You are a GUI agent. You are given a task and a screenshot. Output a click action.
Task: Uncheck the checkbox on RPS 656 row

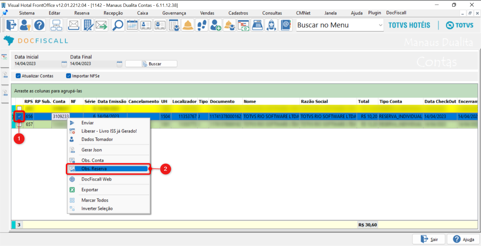point(19,116)
